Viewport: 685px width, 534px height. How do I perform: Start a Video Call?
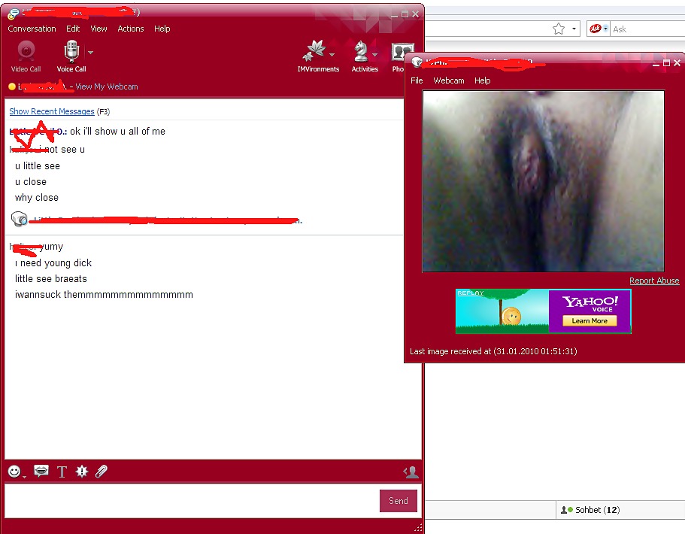26,56
